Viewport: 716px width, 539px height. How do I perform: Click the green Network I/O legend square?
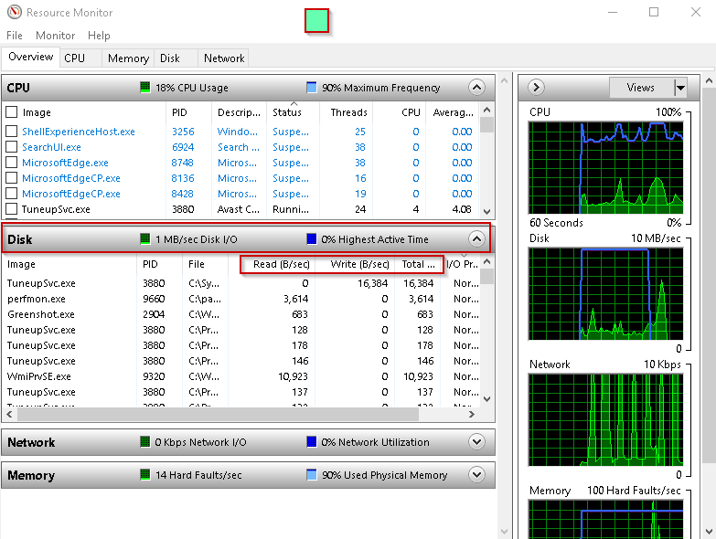coord(144,441)
